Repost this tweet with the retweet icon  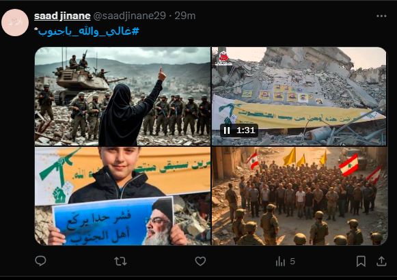(120, 261)
